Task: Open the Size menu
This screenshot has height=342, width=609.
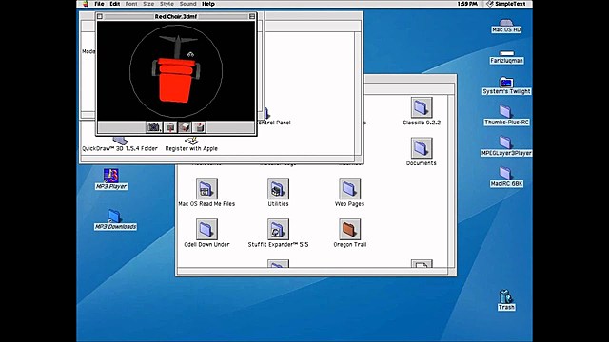Action: 148,4
